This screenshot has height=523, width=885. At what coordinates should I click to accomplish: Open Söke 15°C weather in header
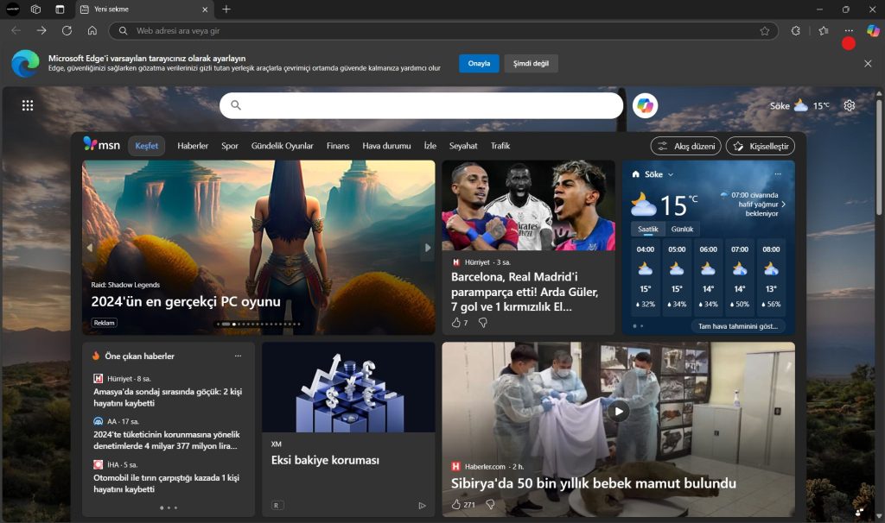click(799, 105)
